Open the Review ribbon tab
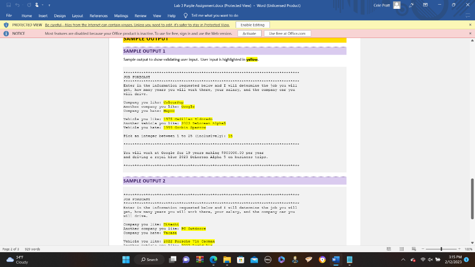 (141, 16)
